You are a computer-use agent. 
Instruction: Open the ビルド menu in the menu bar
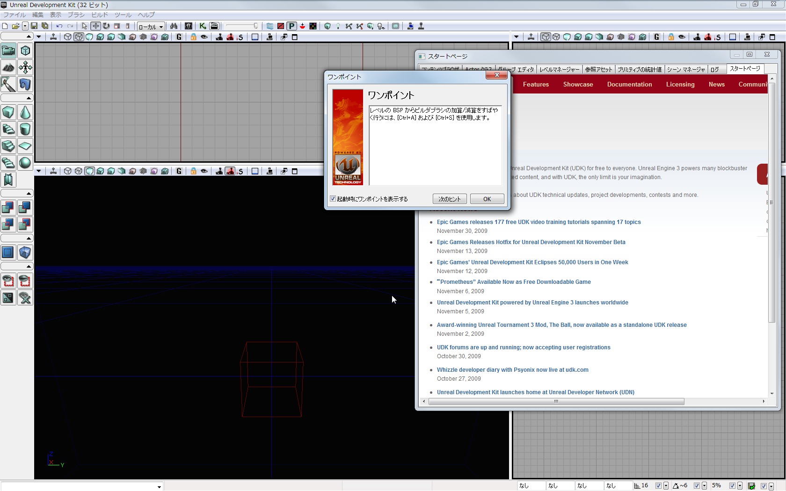99,15
